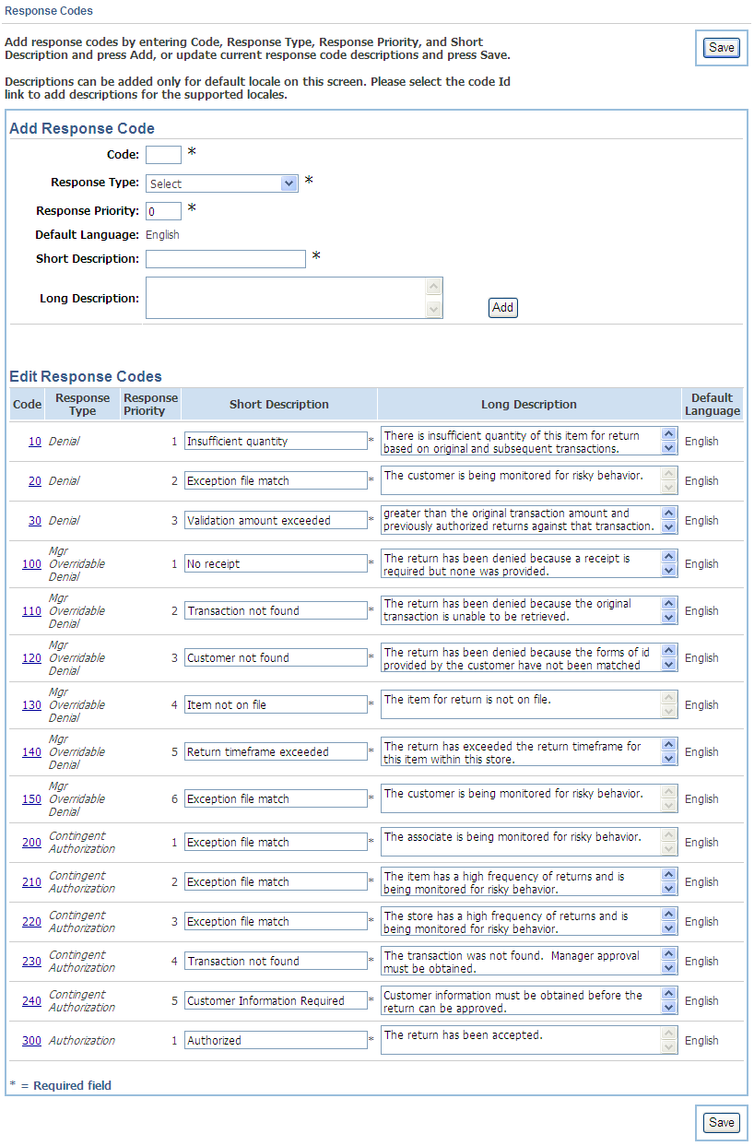Click the Code input field
The height and width of the screenshot is (1146, 754).
point(163,154)
